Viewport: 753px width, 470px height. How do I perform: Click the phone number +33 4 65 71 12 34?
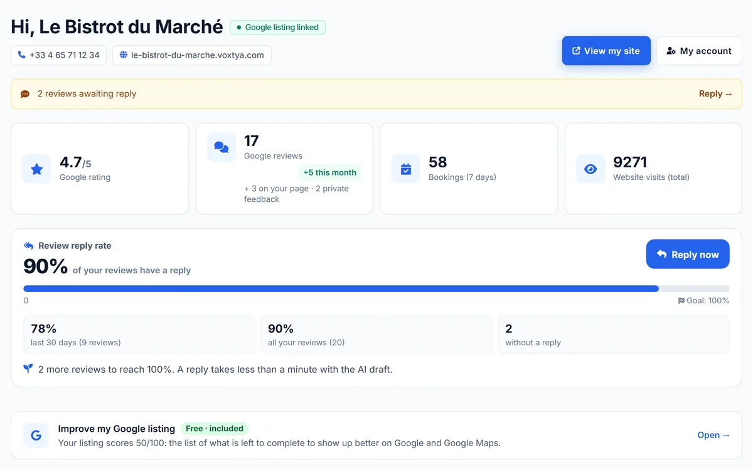click(59, 55)
